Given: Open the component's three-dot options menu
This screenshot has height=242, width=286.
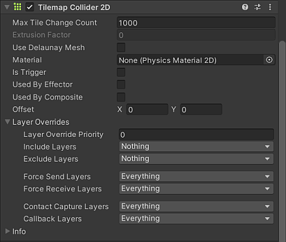Looking at the screenshot, I should tap(270, 7).
